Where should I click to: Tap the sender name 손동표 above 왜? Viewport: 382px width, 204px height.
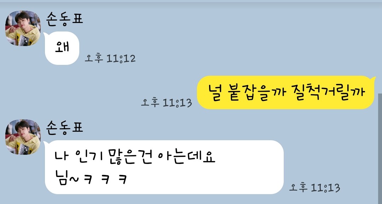65,19
